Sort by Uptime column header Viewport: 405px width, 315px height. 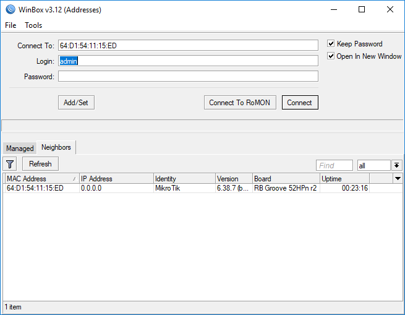point(344,179)
